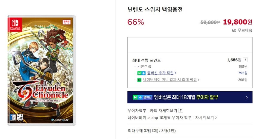Screen dimensions: 269x139
Task: Click the free shipping truck icon
Action: pos(234,30)
